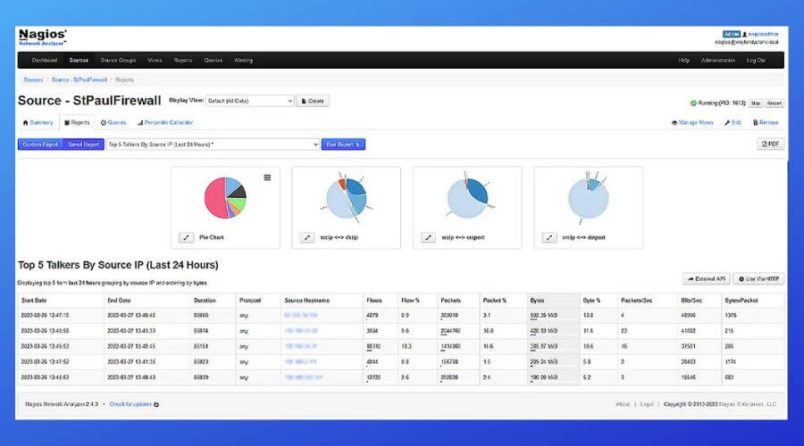This screenshot has height=446, width=804.
Task: Click the 592.35 MiB bytes value
Action: (543, 316)
